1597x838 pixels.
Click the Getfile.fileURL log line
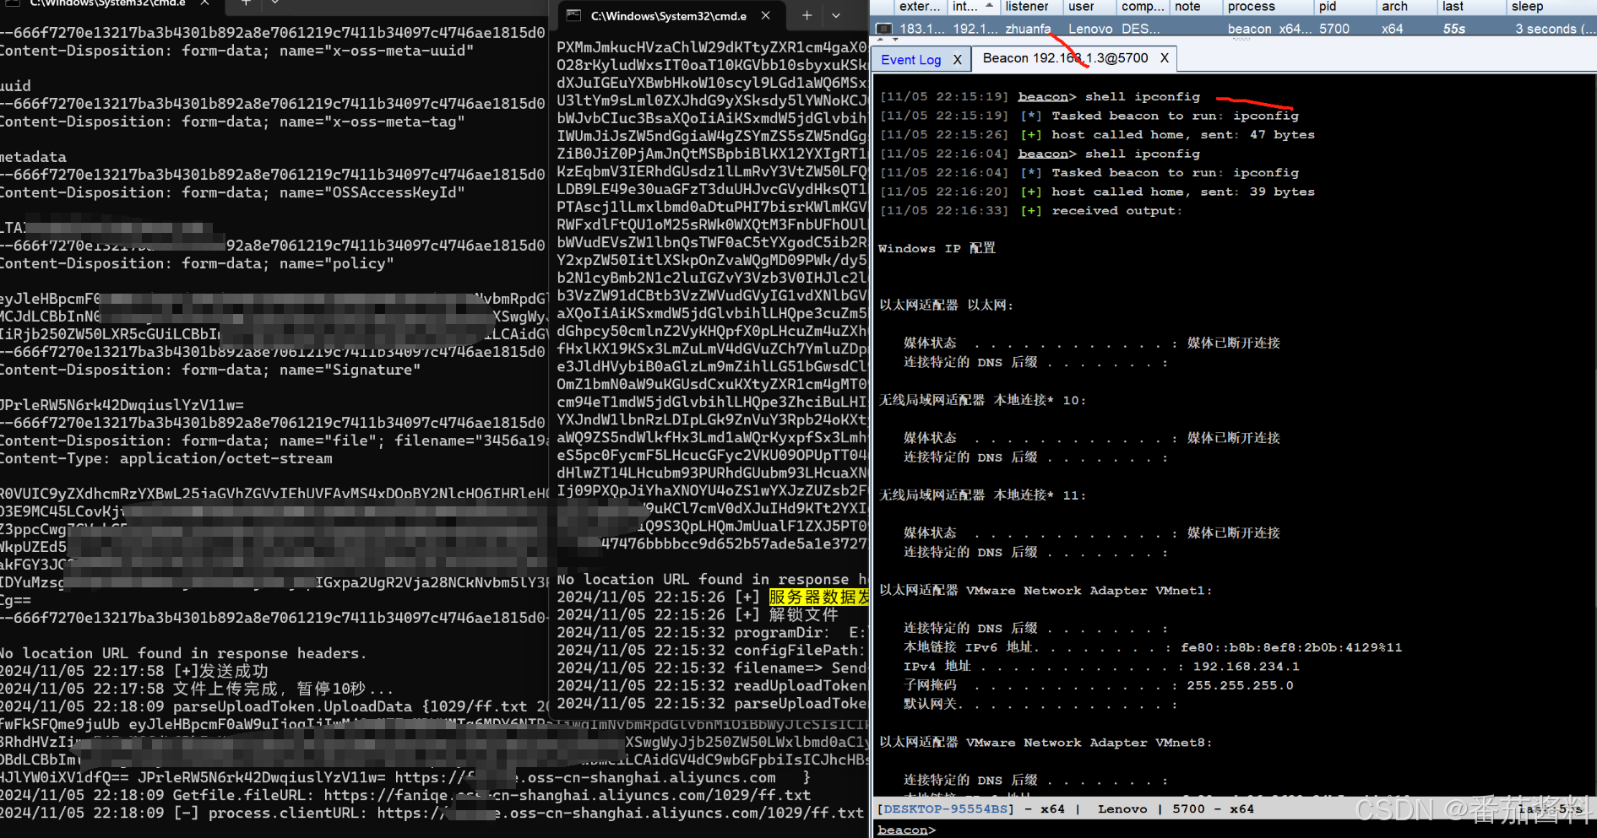(x=405, y=795)
